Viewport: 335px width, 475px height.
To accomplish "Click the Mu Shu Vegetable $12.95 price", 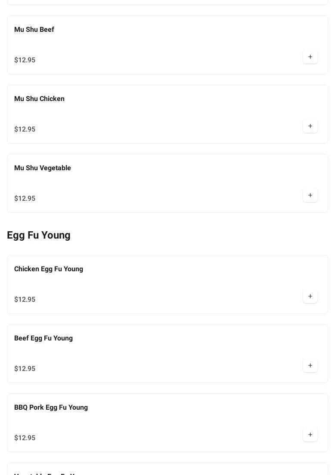I will click(25, 199).
